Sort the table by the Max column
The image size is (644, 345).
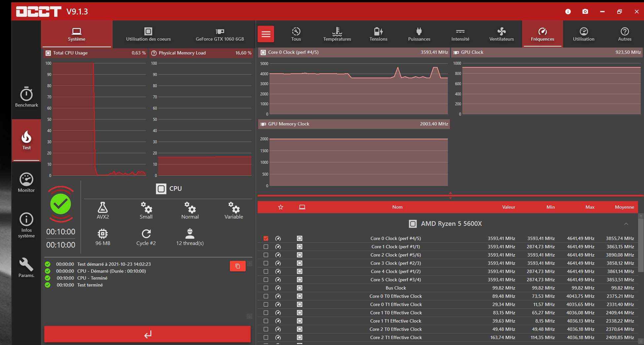coord(590,207)
